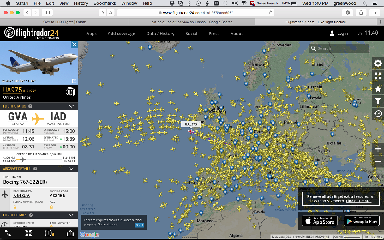Collapse the Aircraft Details section
Viewport: 384px width, 240px height.
[x=71, y=169]
